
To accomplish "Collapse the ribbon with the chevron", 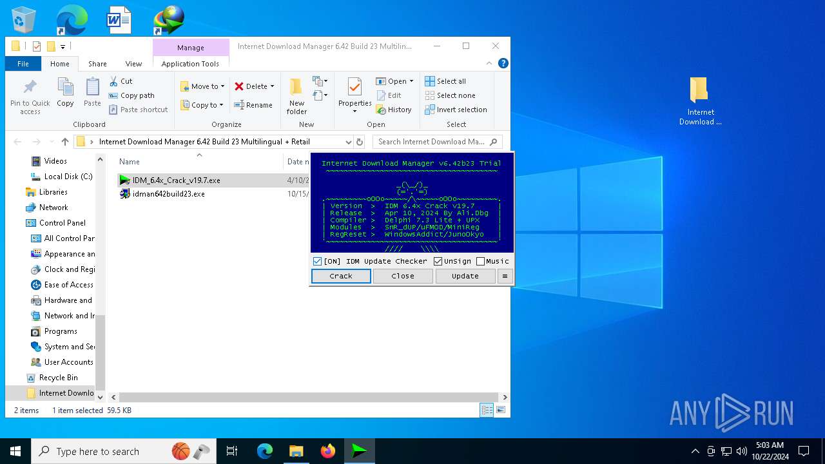I will tap(490, 63).
